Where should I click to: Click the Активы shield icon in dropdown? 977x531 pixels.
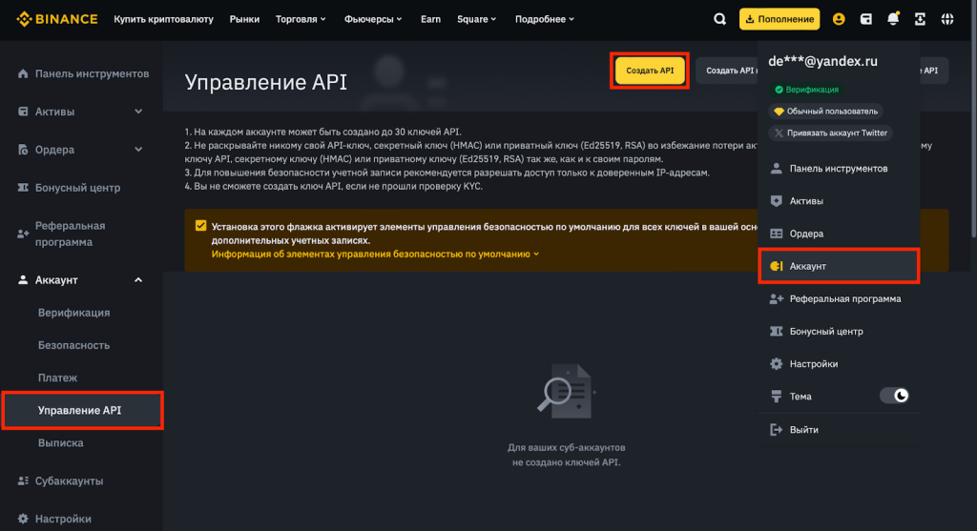[777, 200]
